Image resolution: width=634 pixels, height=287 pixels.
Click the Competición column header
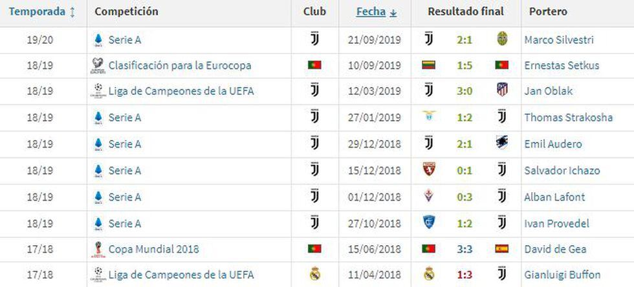pyautogui.click(x=126, y=12)
